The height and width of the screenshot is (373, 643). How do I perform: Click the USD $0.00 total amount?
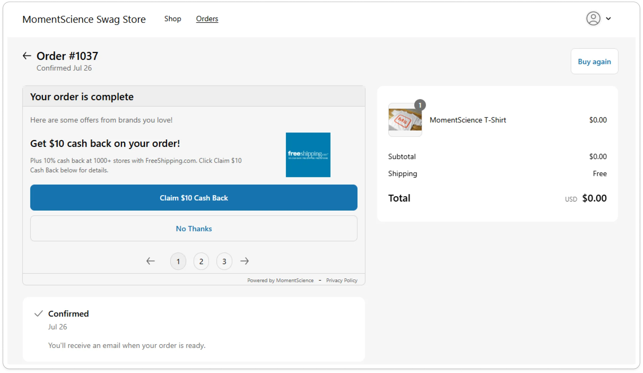click(586, 198)
